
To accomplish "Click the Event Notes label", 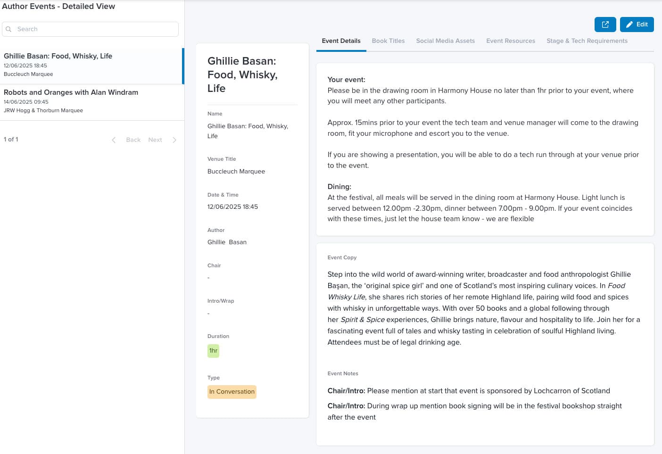I will 343,374.
